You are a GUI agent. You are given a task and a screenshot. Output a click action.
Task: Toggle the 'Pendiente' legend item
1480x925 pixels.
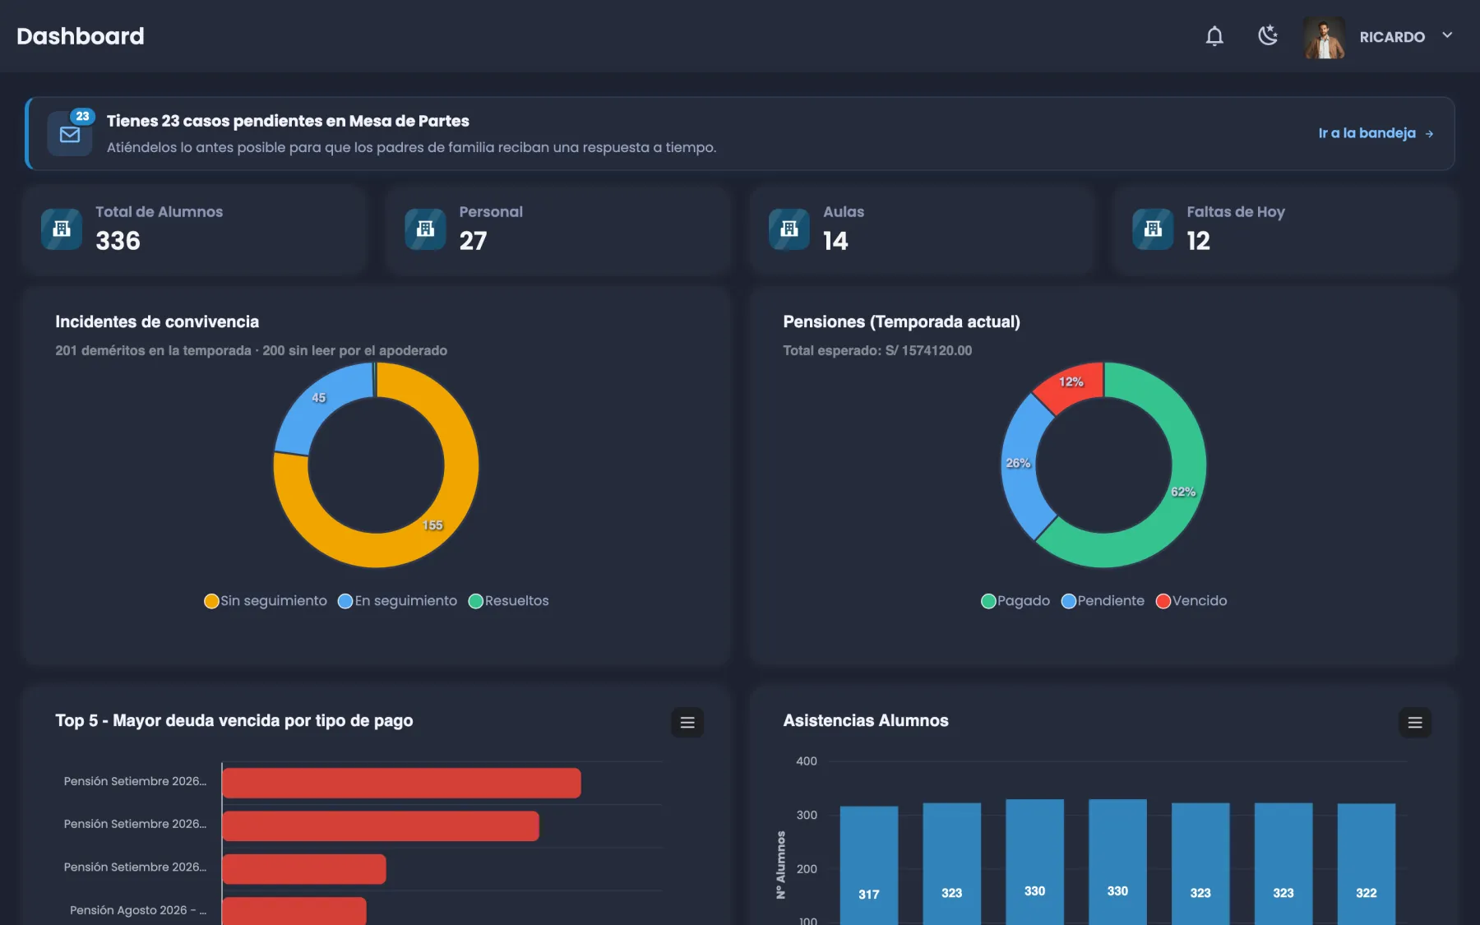click(x=1103, y=601)
